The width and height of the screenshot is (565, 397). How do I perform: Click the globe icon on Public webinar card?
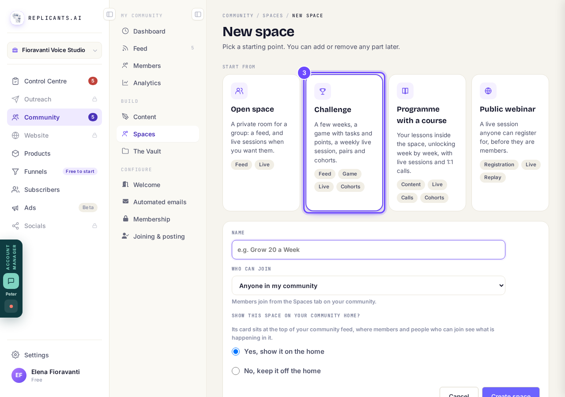[x=488, y=91]
